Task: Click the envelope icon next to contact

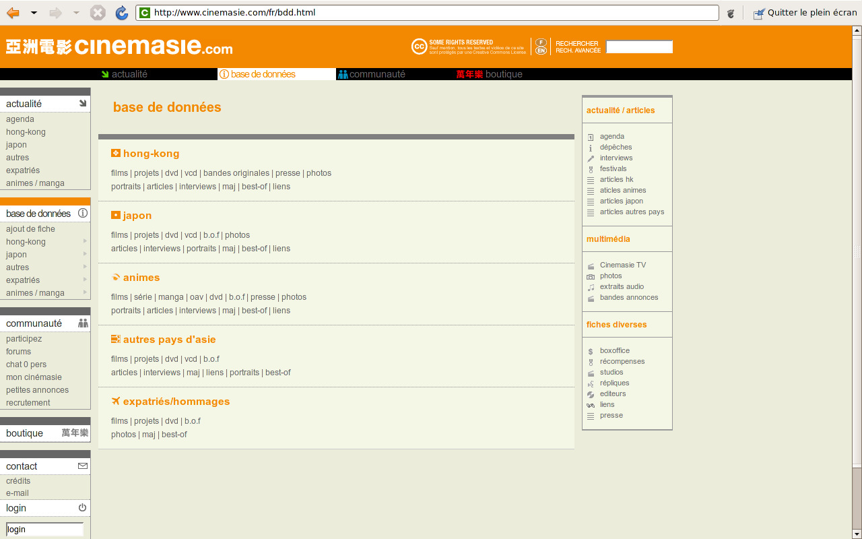Action: tap(82, 466)
